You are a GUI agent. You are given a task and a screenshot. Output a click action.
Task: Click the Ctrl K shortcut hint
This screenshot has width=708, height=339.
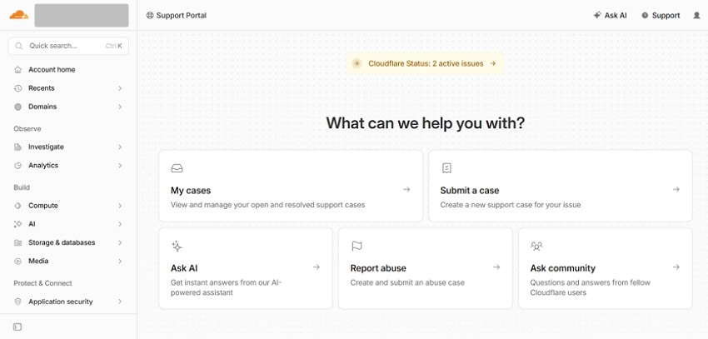tap(114, 46)
